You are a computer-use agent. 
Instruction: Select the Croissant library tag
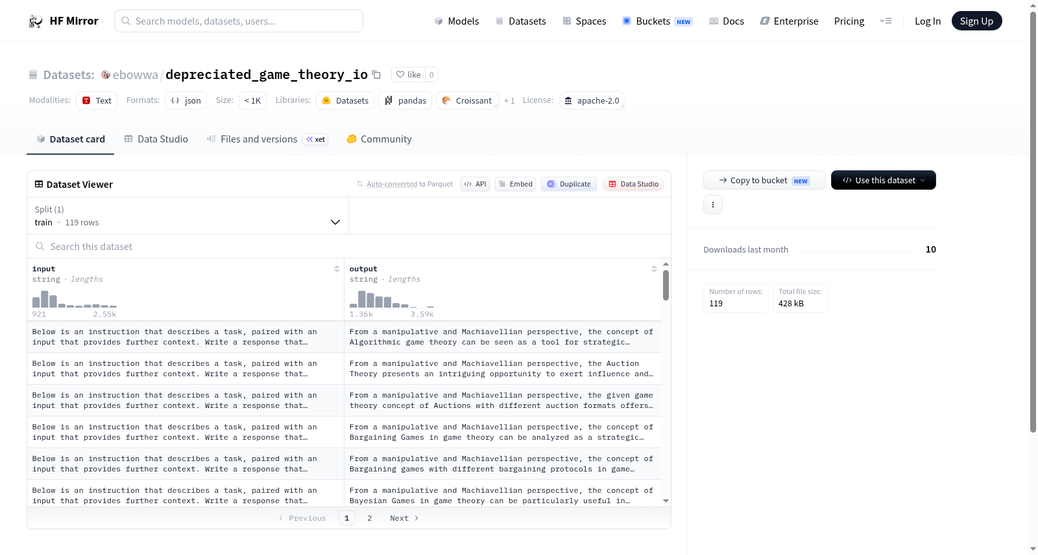[467, 100]
